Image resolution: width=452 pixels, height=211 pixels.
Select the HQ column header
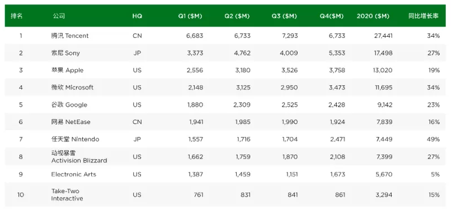coord(137,16)
